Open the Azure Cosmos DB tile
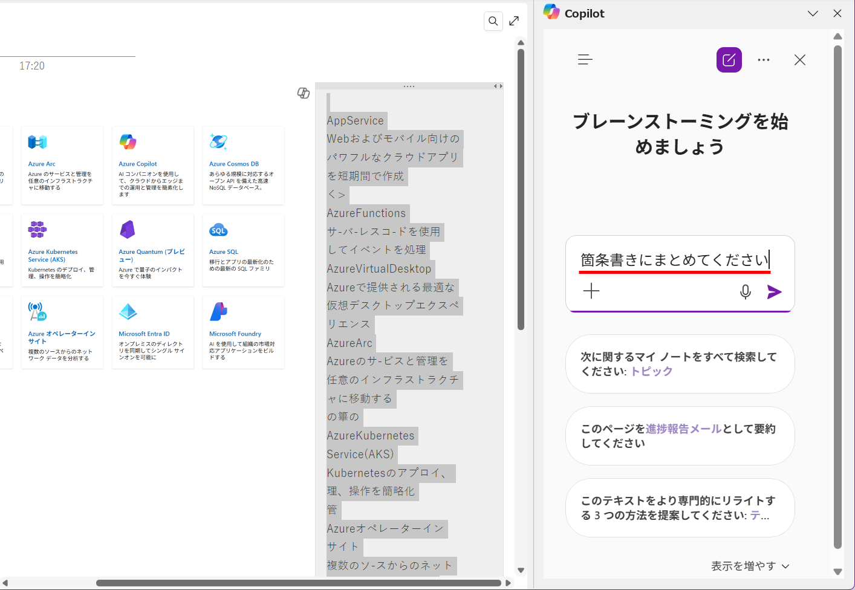 tap(243, 165)
